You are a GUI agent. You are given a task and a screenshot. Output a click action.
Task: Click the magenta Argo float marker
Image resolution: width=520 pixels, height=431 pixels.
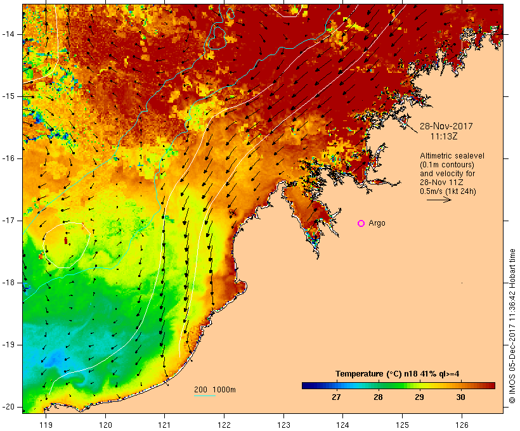coord(361,224)
